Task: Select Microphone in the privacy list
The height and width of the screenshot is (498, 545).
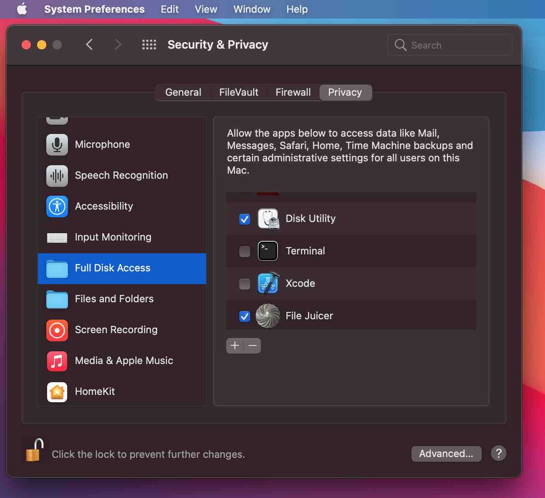Action: coord(102,144)
